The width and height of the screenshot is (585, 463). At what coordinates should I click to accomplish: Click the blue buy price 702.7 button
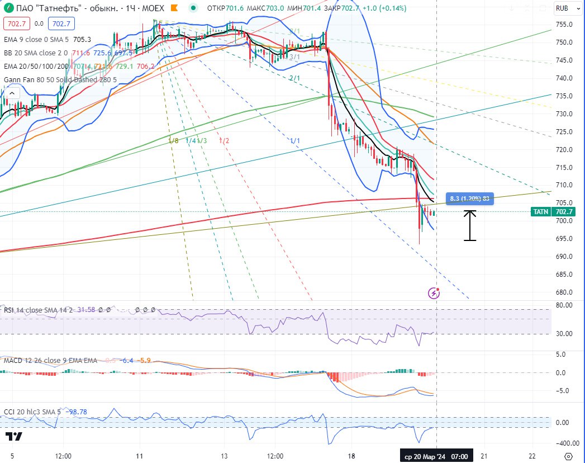(61, 24)
